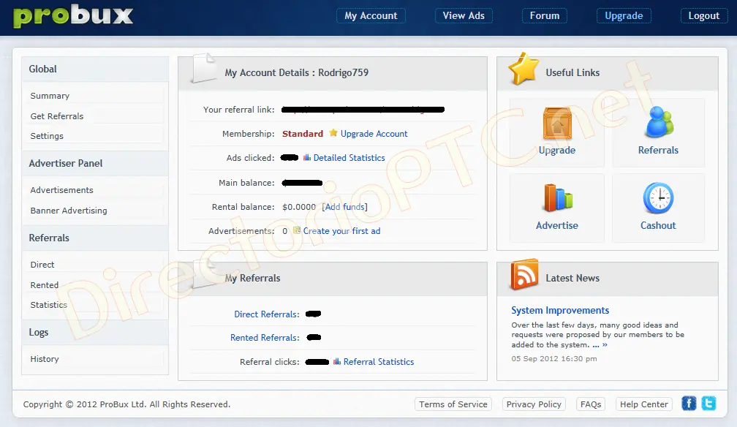This screenshot has width=737, height=427.
Task: Click the Upgrade Account link
Action: (x=374, y=134)
